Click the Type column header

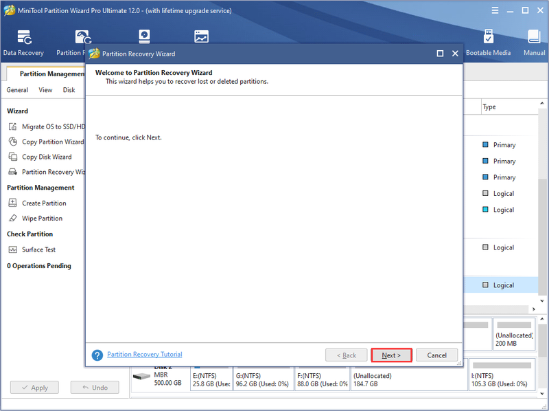[x=489, y=107]
